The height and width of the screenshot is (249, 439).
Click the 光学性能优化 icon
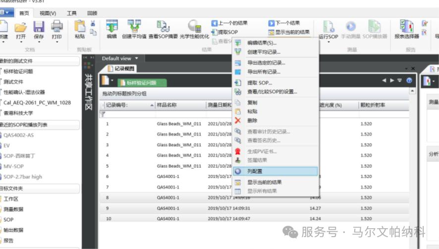point(194,26)
